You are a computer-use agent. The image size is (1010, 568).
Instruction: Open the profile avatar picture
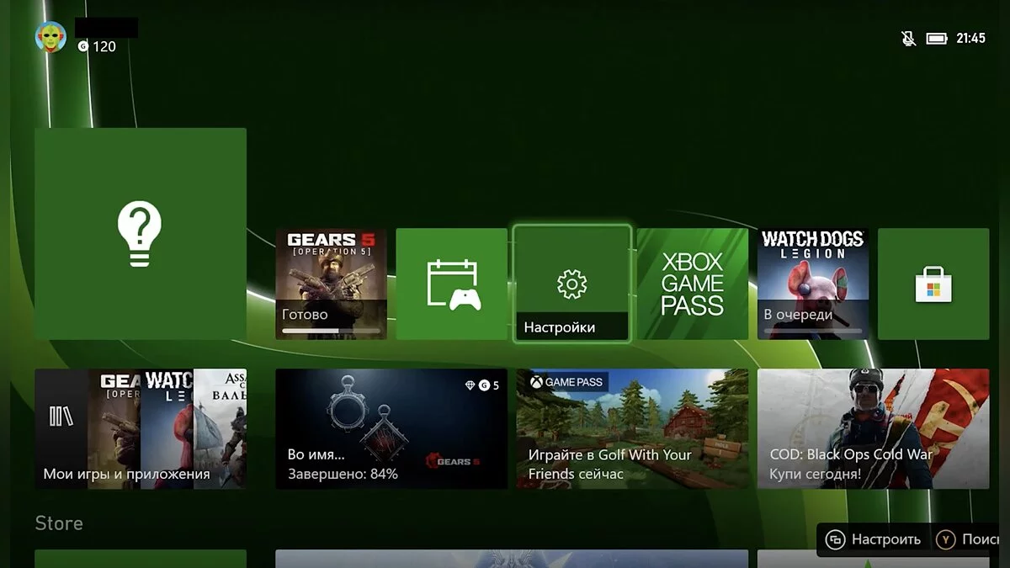(50, 37)
